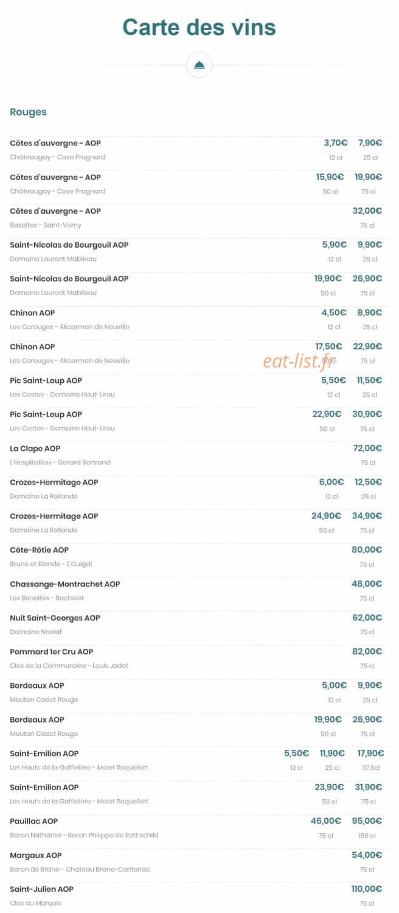Select Côtes d'auvergne Basaltes Saint-Verny entry
Image resolution: width=399 pixels, height=913 pixels.
[x=199, y=218]
